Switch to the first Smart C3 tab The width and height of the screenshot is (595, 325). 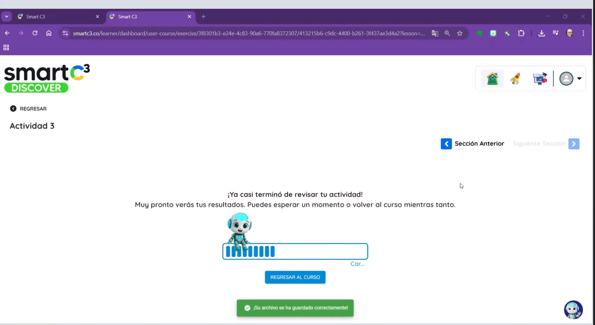click(56, 16)
